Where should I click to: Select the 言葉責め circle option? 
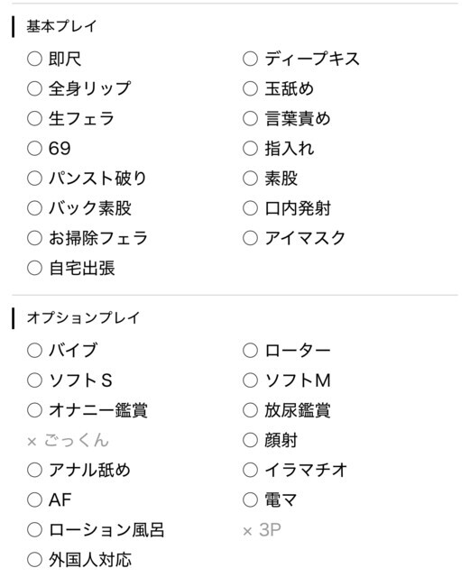click(x=250, y=118)
